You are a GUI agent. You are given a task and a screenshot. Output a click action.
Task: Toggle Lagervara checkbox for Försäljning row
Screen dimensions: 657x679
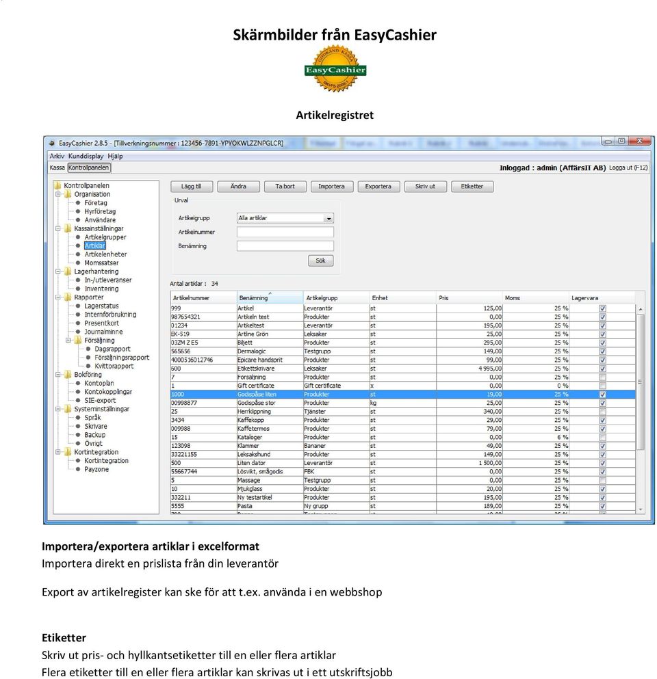602,377
